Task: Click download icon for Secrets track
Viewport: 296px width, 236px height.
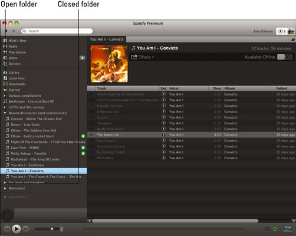Action: pyautogui.click(x=163, y=117)
